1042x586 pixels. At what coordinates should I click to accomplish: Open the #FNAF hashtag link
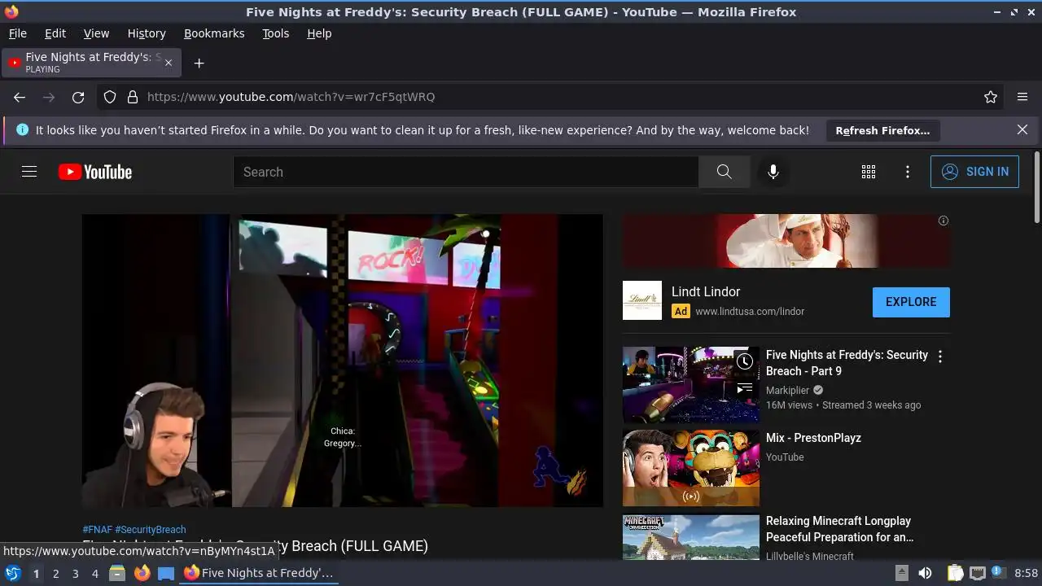pyautogui.click(x=97, y=530)
